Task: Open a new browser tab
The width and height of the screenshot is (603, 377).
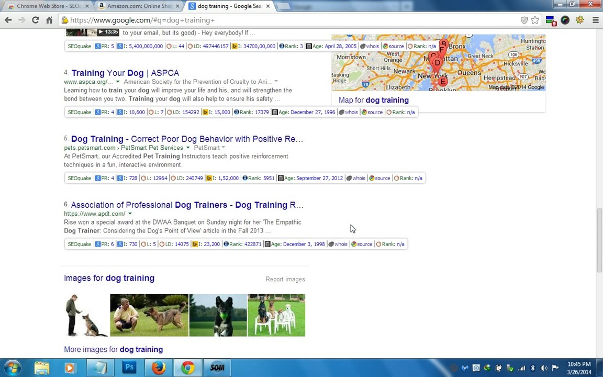Action: point(283,6)
